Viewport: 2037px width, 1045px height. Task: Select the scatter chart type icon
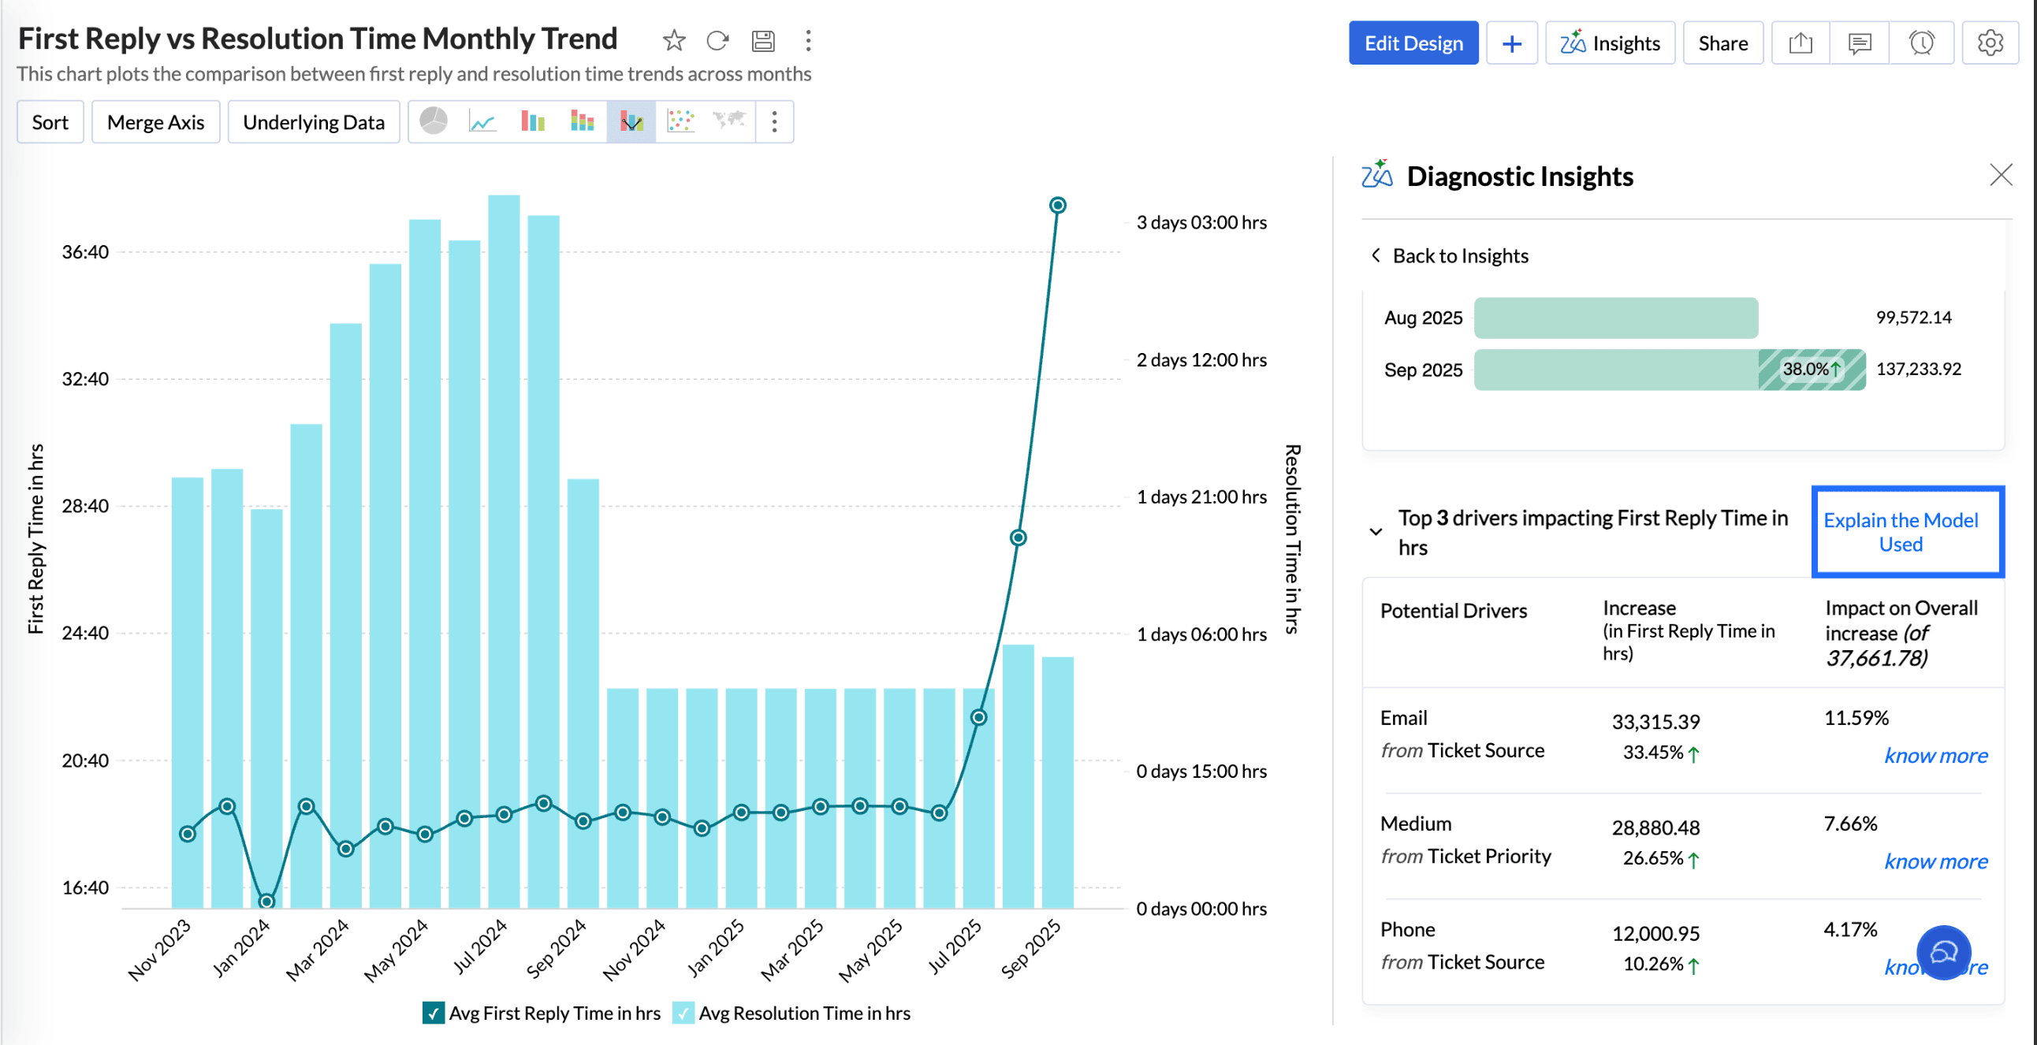[x=680, y=121]
